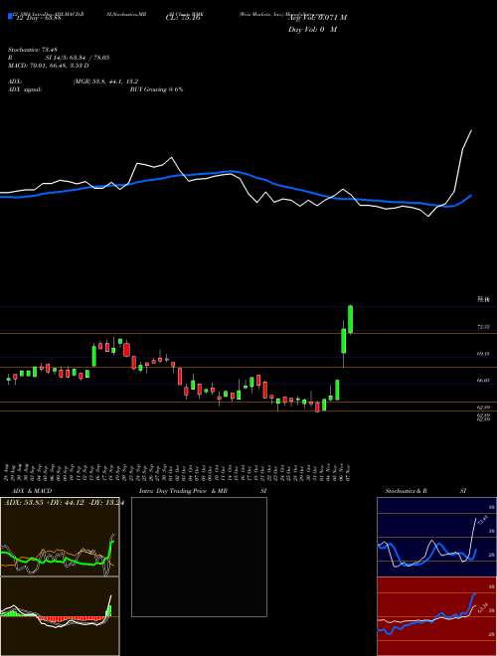The width and height of the screenshot is (497, 656).
Task: Click the MACD histogram panel at bottom left
Action: tap(60, 616)
